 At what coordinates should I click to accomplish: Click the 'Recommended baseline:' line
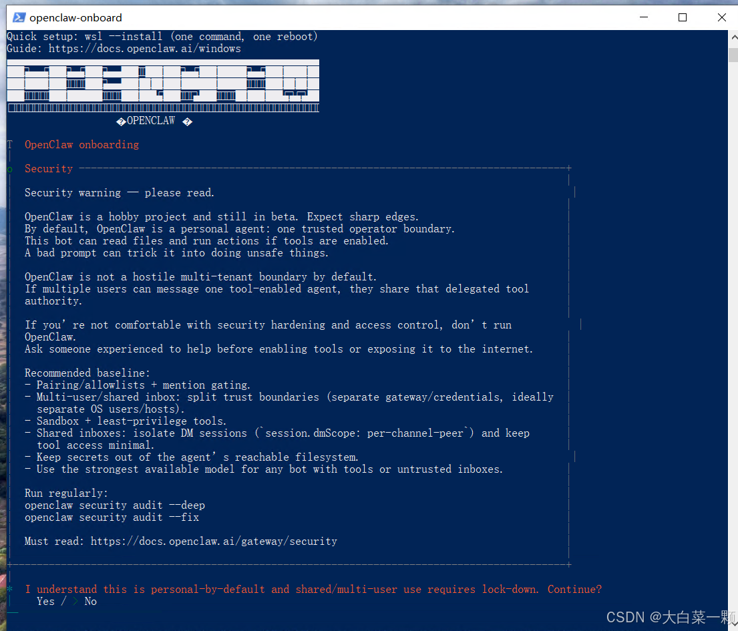click(x=87, y=373)
